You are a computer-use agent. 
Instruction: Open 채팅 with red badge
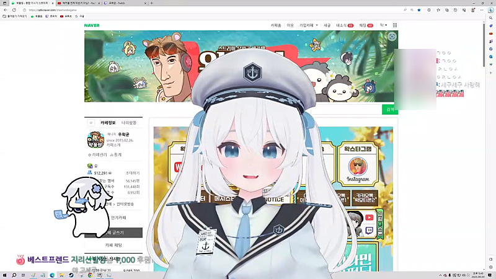(x=366, y=25)
